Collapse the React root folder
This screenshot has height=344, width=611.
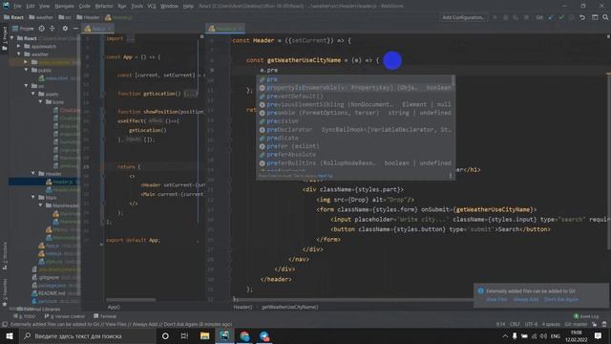coord(12,38)
